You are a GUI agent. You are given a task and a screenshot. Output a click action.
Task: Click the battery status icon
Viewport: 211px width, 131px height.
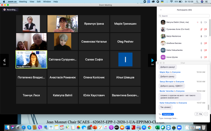pos(181,2)
